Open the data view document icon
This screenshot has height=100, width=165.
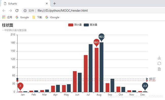coord(159,69)
